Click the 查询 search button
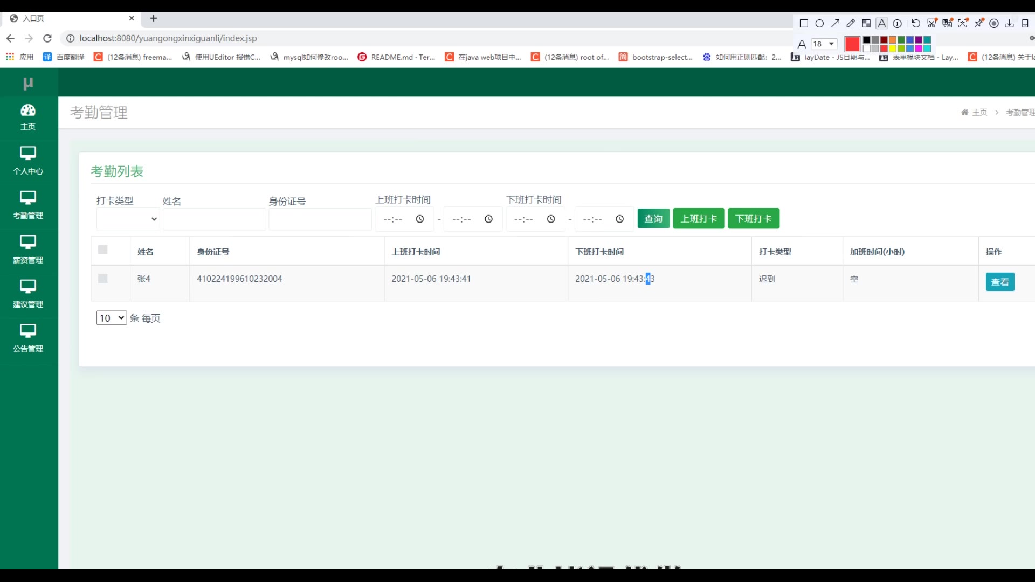1035x582 pixels. point(653,219)
